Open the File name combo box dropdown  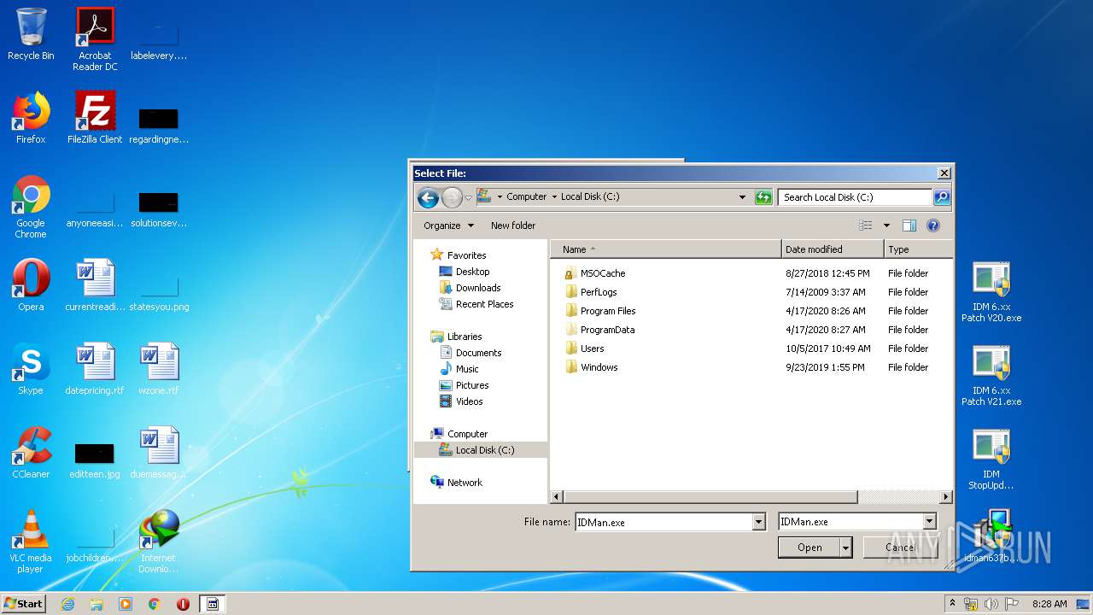click(x=758, y=522)
